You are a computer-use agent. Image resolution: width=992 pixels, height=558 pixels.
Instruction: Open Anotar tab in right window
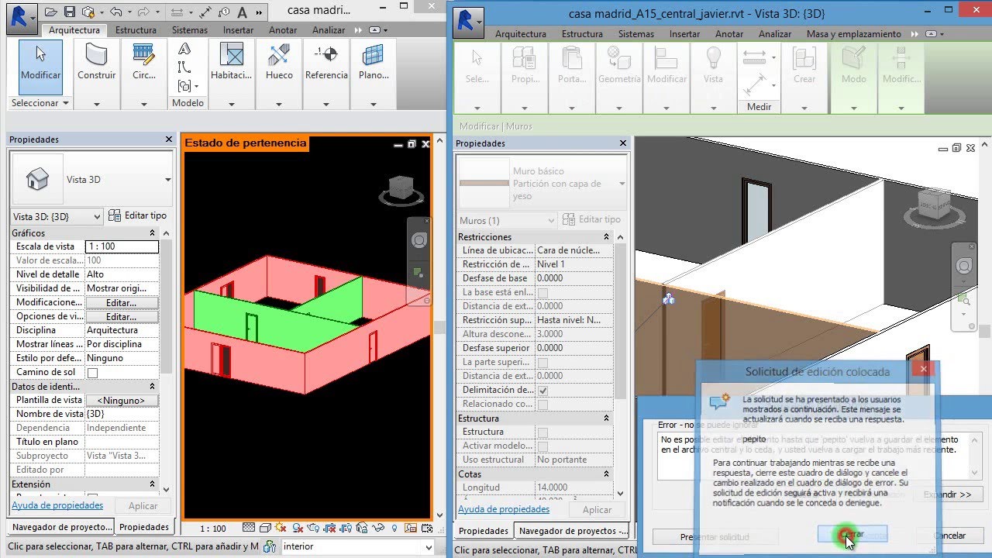pos(729,34)
